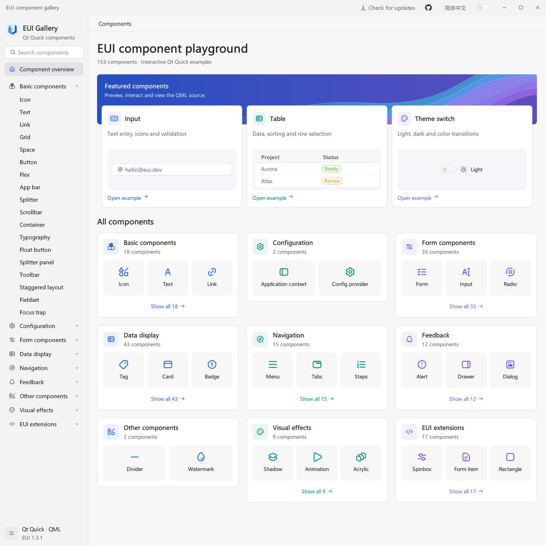Open the Drawer component tile

(466, 370)
